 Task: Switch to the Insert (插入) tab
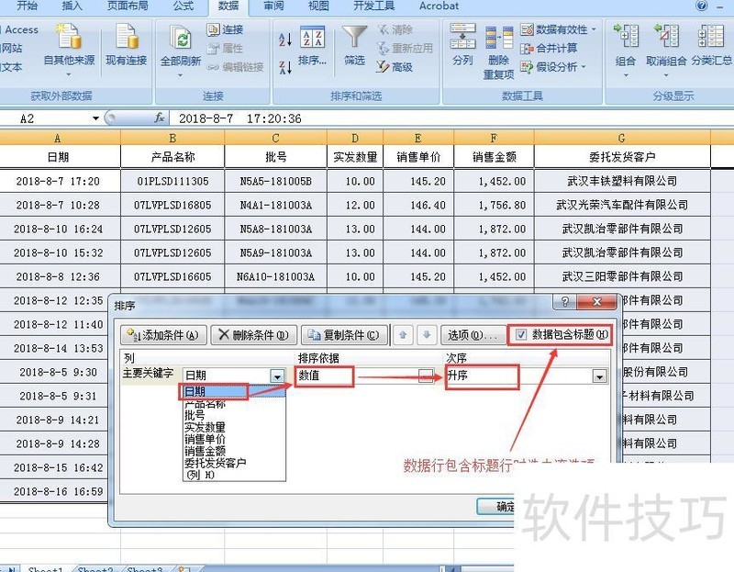(72, 6)
